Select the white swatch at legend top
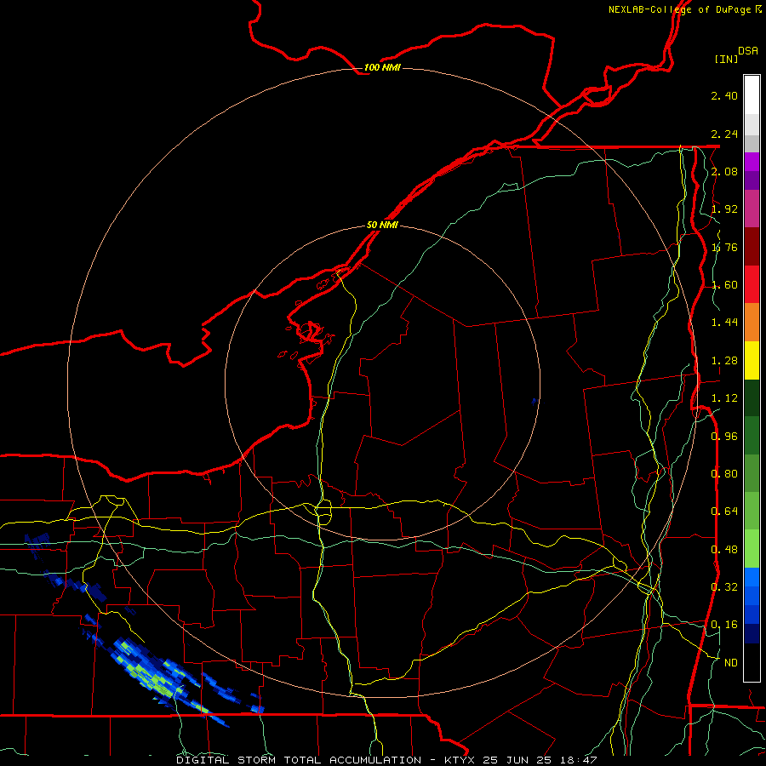The width and height of the screenshot is (766, 766). click(752, 95)
